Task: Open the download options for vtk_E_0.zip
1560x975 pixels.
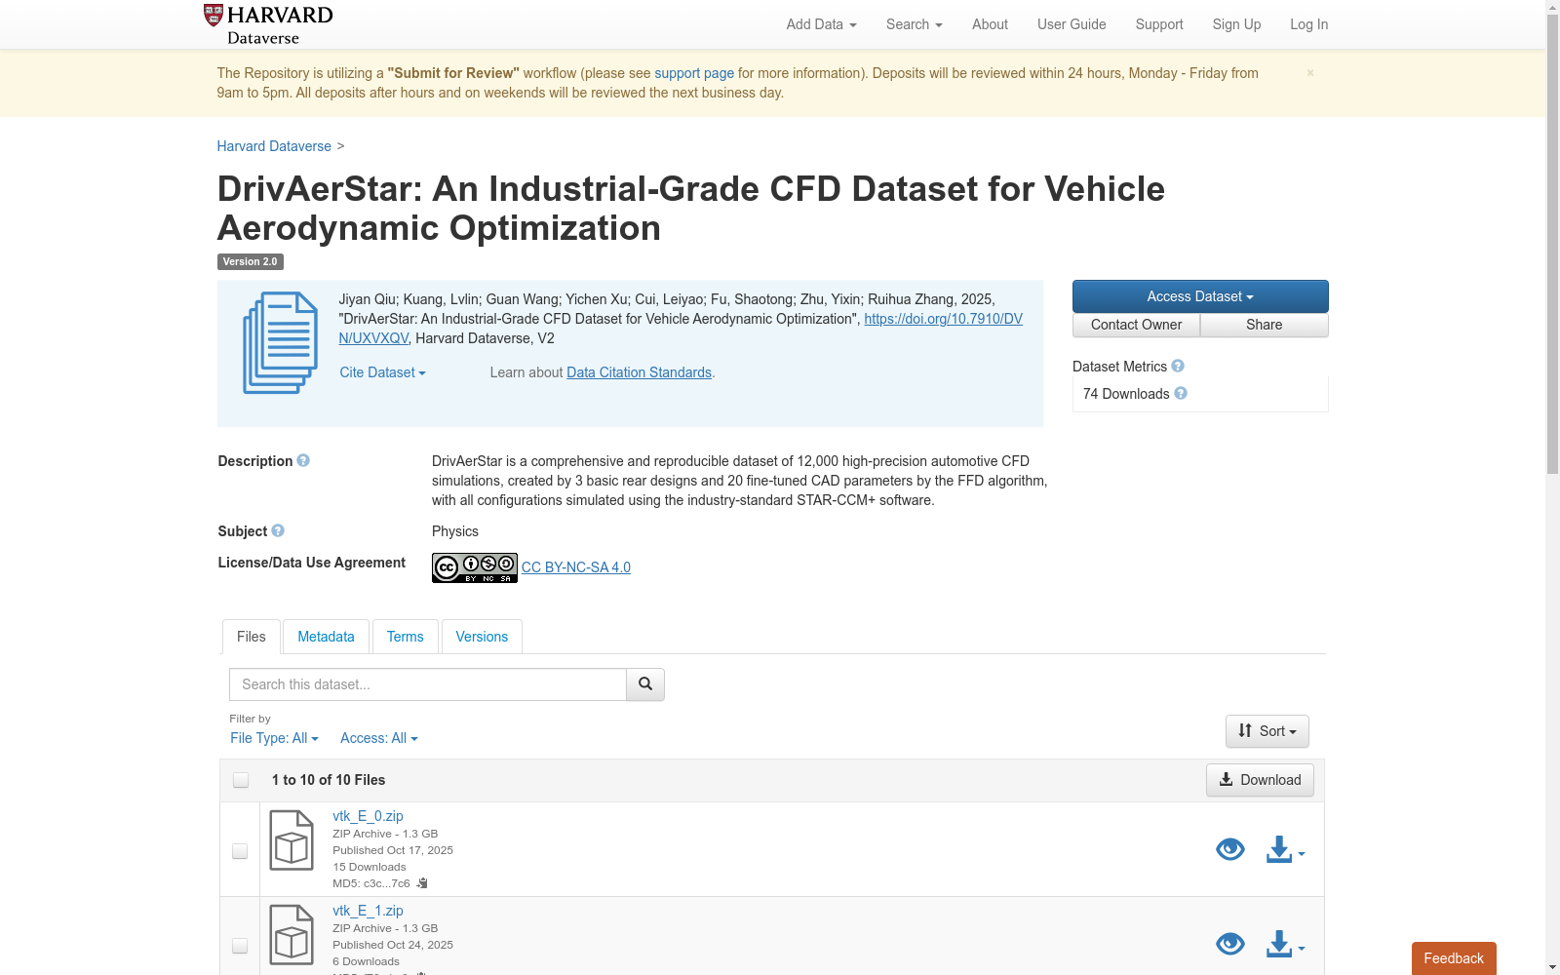Action: coord(1285,850)
